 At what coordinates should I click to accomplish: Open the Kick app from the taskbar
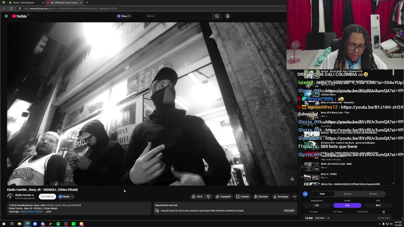click(74, 224)
